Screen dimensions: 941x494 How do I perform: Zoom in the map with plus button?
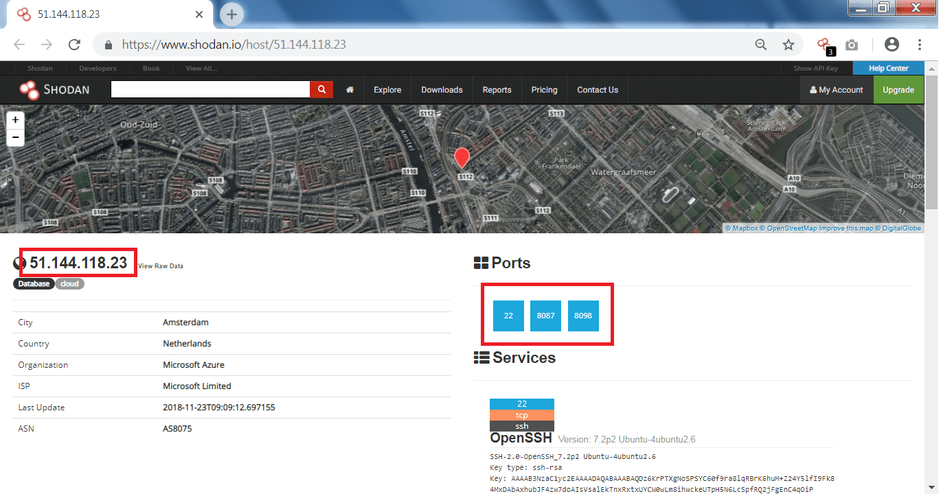(15, 119)
